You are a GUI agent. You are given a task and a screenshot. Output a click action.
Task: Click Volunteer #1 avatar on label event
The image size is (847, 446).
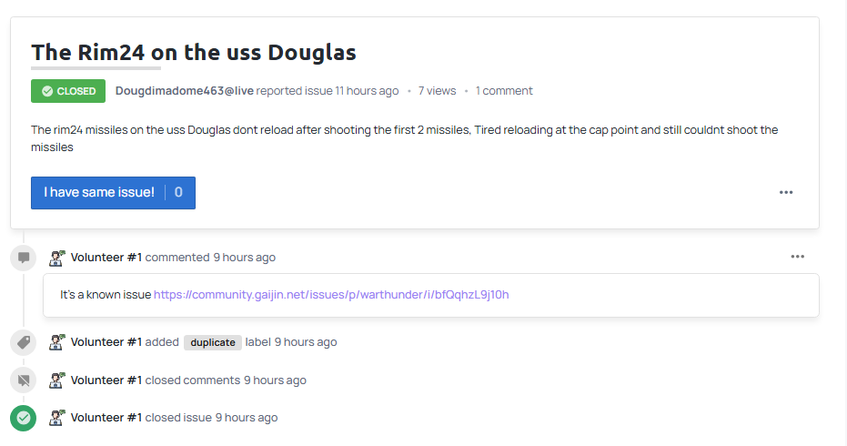click(56, 342)
